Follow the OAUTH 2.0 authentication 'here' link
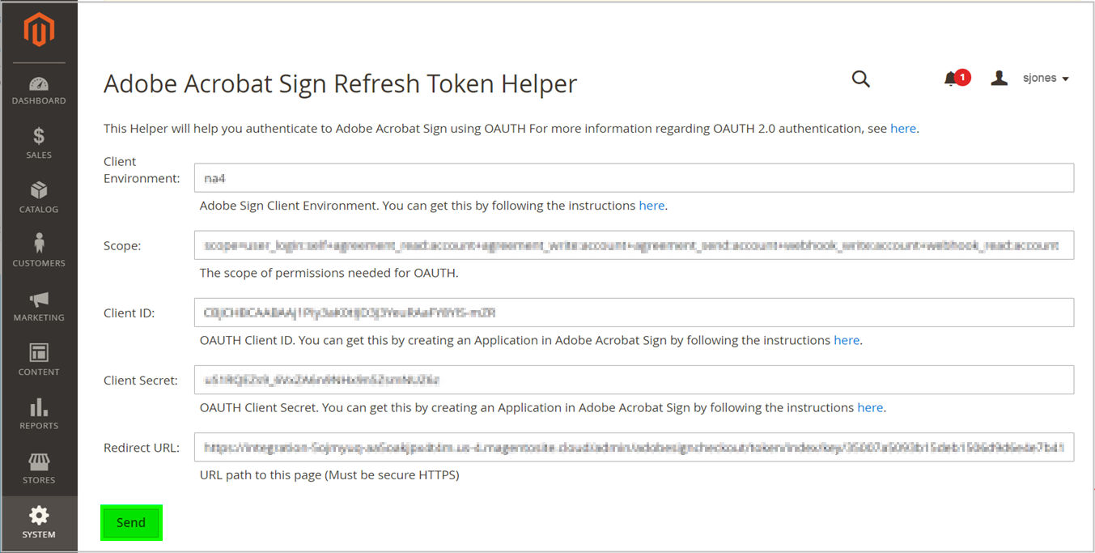Screen dimensions: 1095x553 click(x=903, y=128)
